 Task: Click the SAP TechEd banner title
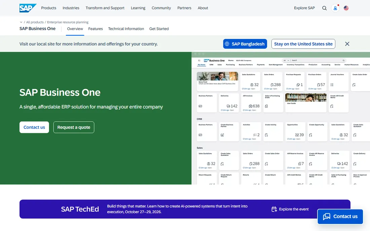[x=80, y=209]
